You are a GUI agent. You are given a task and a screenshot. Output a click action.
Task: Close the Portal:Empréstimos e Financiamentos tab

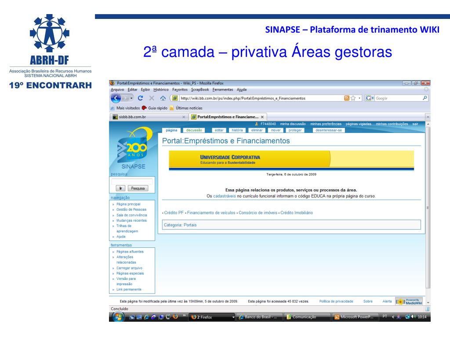[x=262, y=117]
